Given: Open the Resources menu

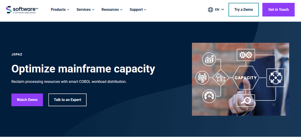Looking at the screenshot, I should (x=112, y=10).
